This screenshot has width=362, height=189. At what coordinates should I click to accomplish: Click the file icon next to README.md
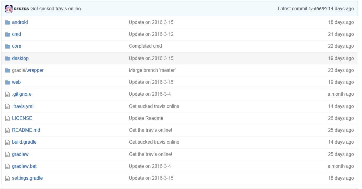8,130
